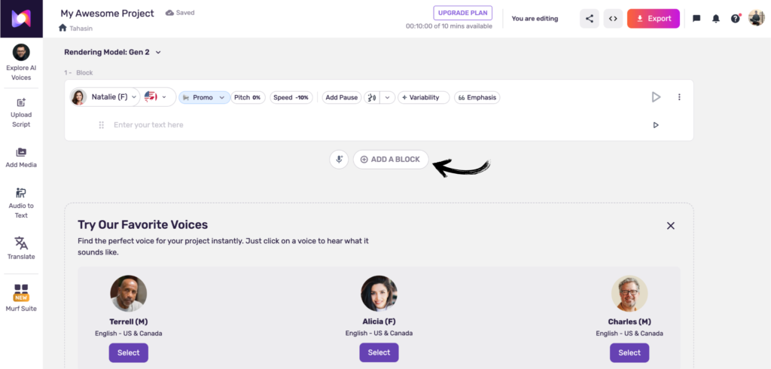771x369 pixels.
Task: Click the 'Try Our Favorite Voices' heading
Action: click(x=142, y=225)
